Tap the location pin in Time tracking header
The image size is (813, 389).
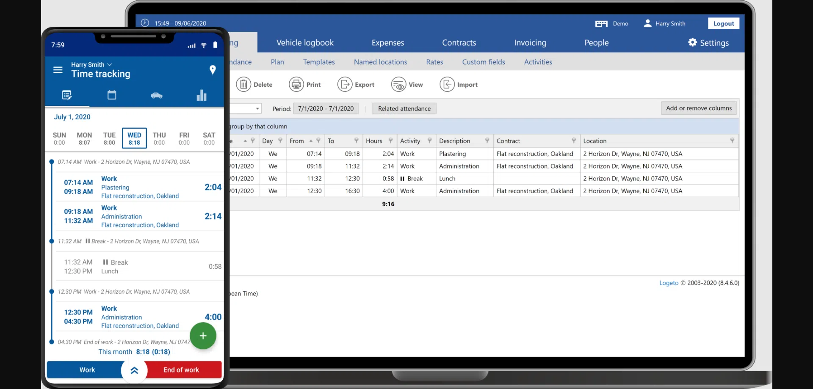(213, 70)
